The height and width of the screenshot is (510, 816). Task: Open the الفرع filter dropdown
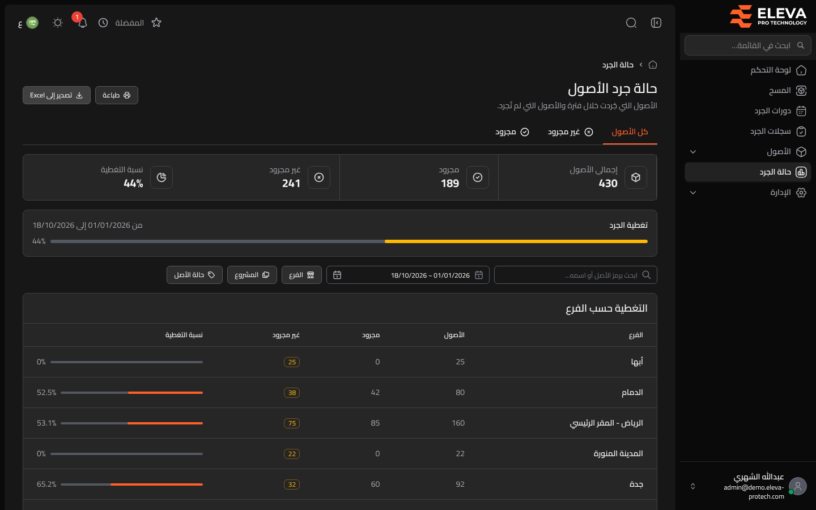(301, 275)
